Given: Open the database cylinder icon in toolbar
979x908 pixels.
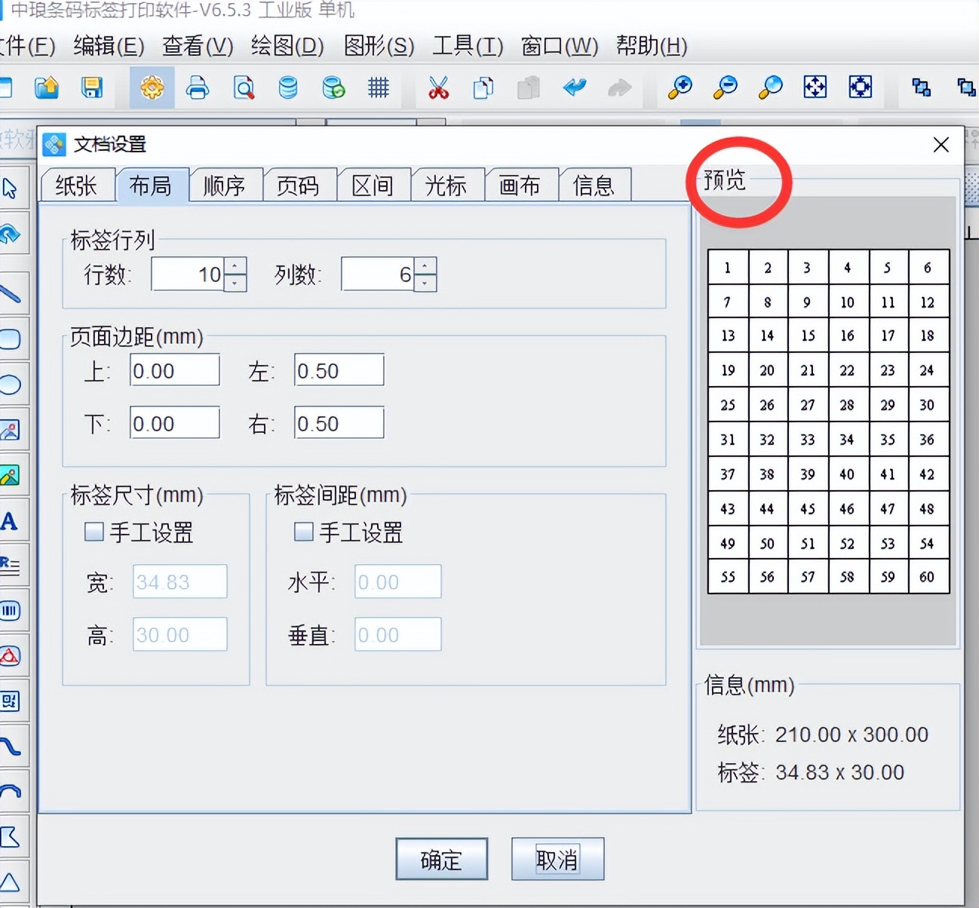Looking at the screenshot, I should (x=288, y=87).
